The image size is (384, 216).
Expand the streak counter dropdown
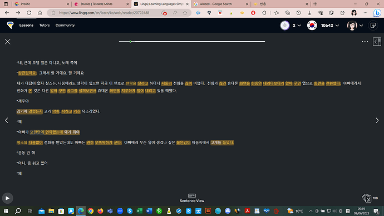(x=291, y=26)
